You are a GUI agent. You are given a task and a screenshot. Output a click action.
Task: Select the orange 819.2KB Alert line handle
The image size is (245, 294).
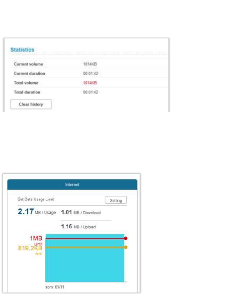tap(126, 247)
